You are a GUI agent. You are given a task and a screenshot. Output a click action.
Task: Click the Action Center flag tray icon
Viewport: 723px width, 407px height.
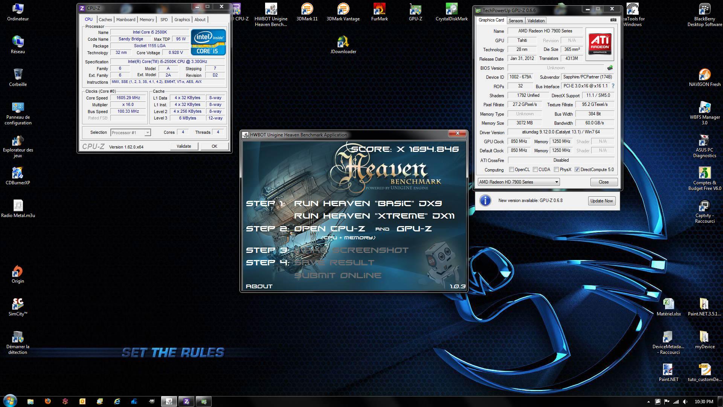point(667,402)
